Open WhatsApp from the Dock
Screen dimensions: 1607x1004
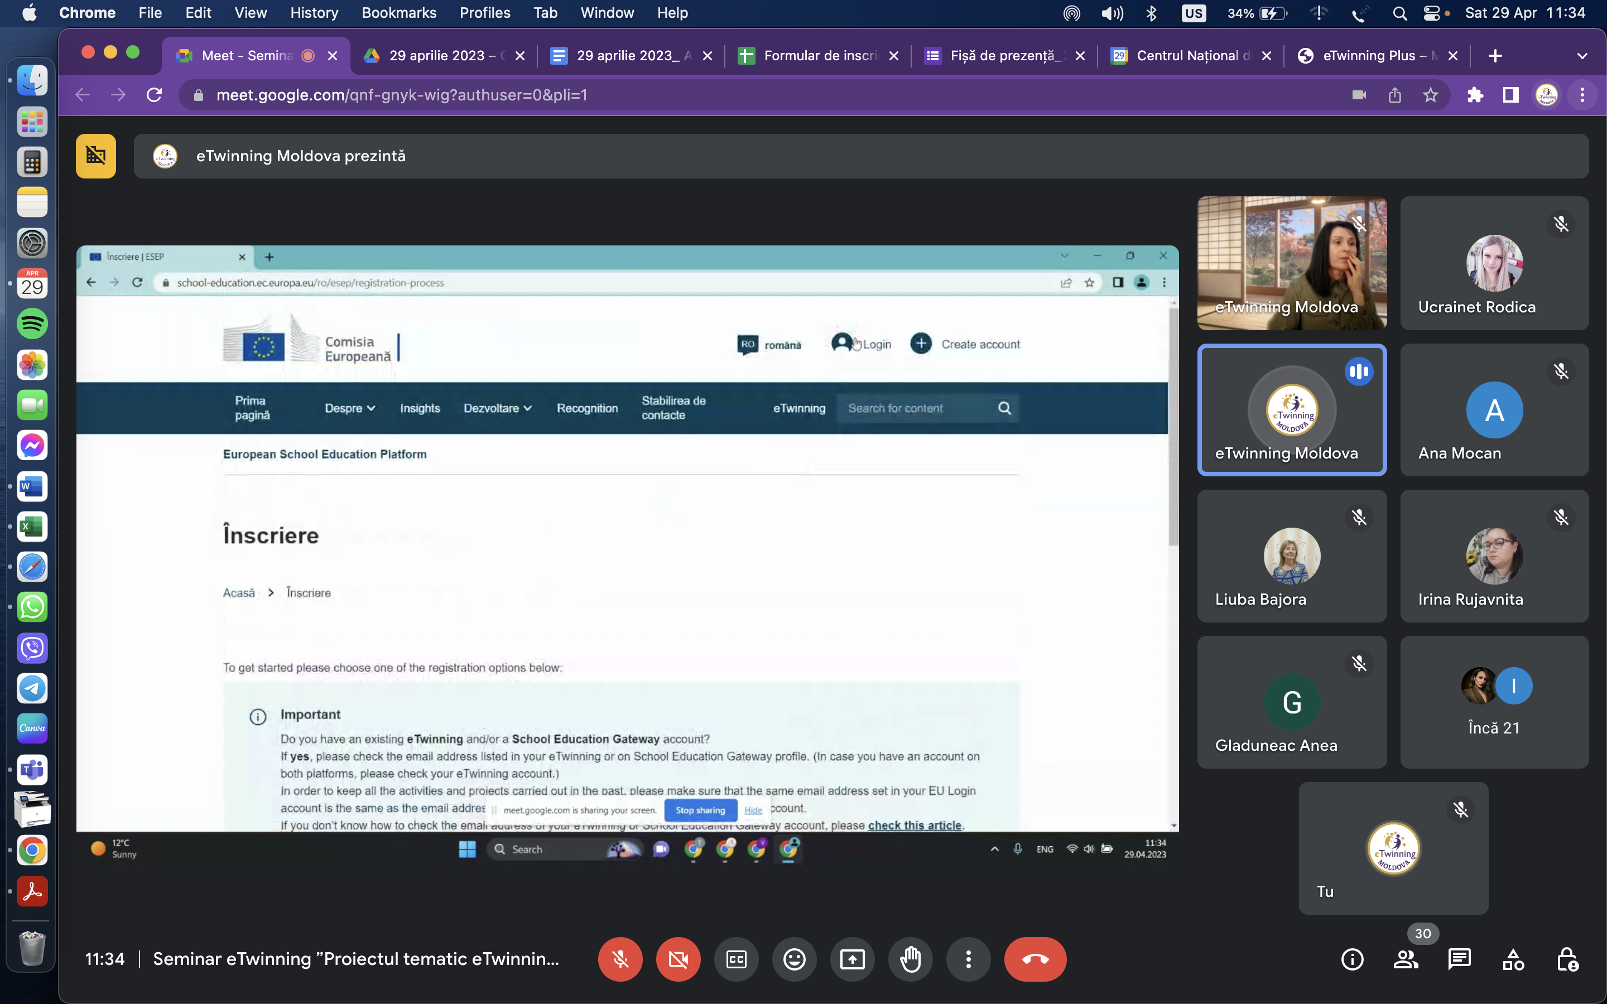click(32, 607)
